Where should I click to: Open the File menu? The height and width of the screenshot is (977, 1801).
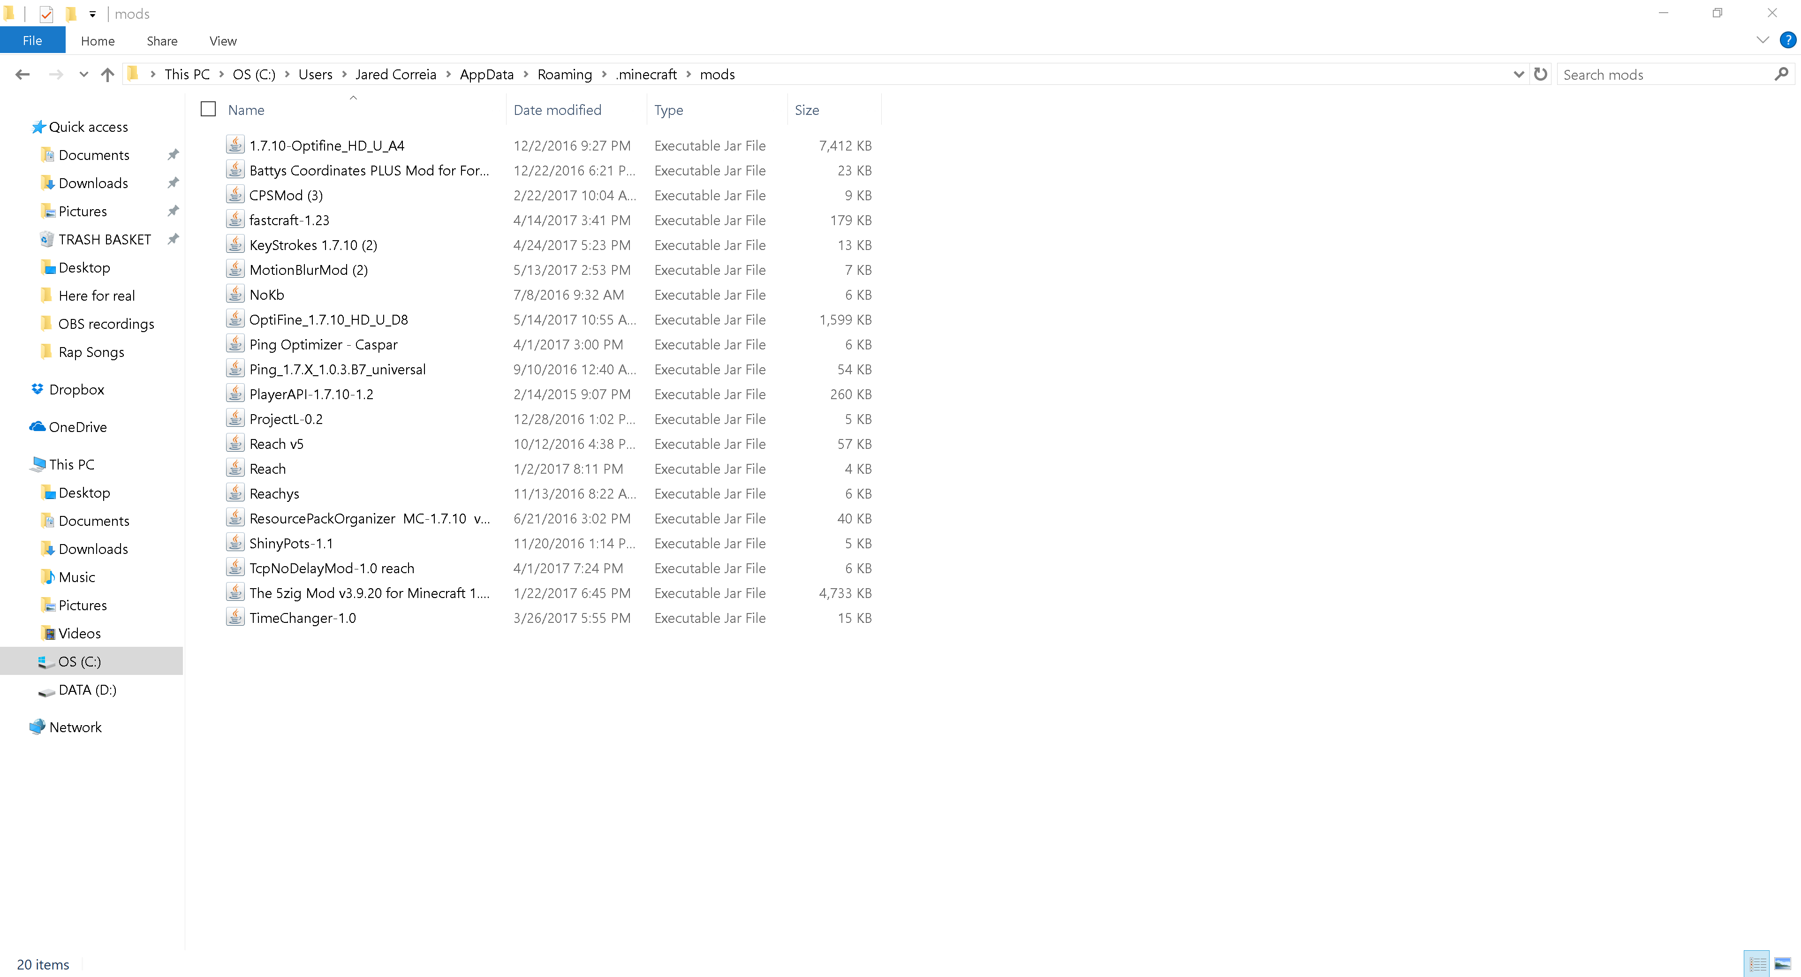point(32,40)
